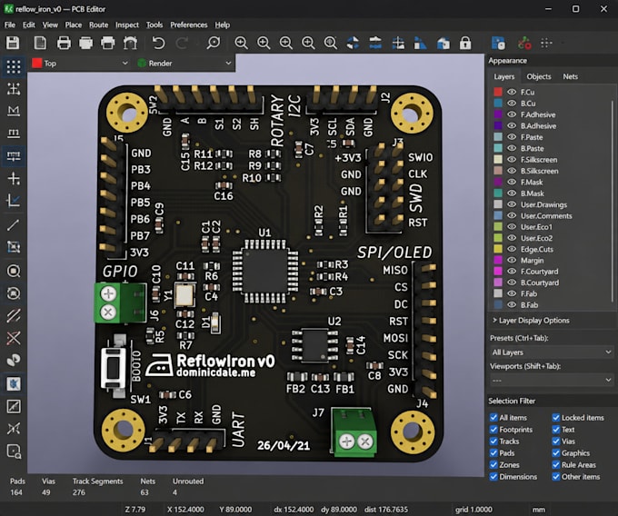Click the rotate/flip arrows toolbar icon
618x516 pixels.
coord(353,43)
